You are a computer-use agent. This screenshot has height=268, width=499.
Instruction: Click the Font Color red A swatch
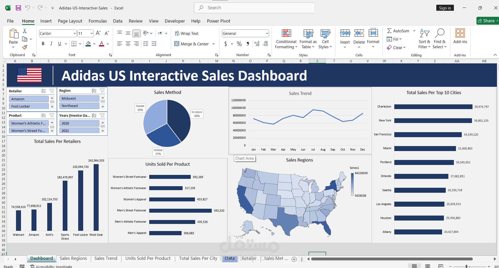point(102,44)
